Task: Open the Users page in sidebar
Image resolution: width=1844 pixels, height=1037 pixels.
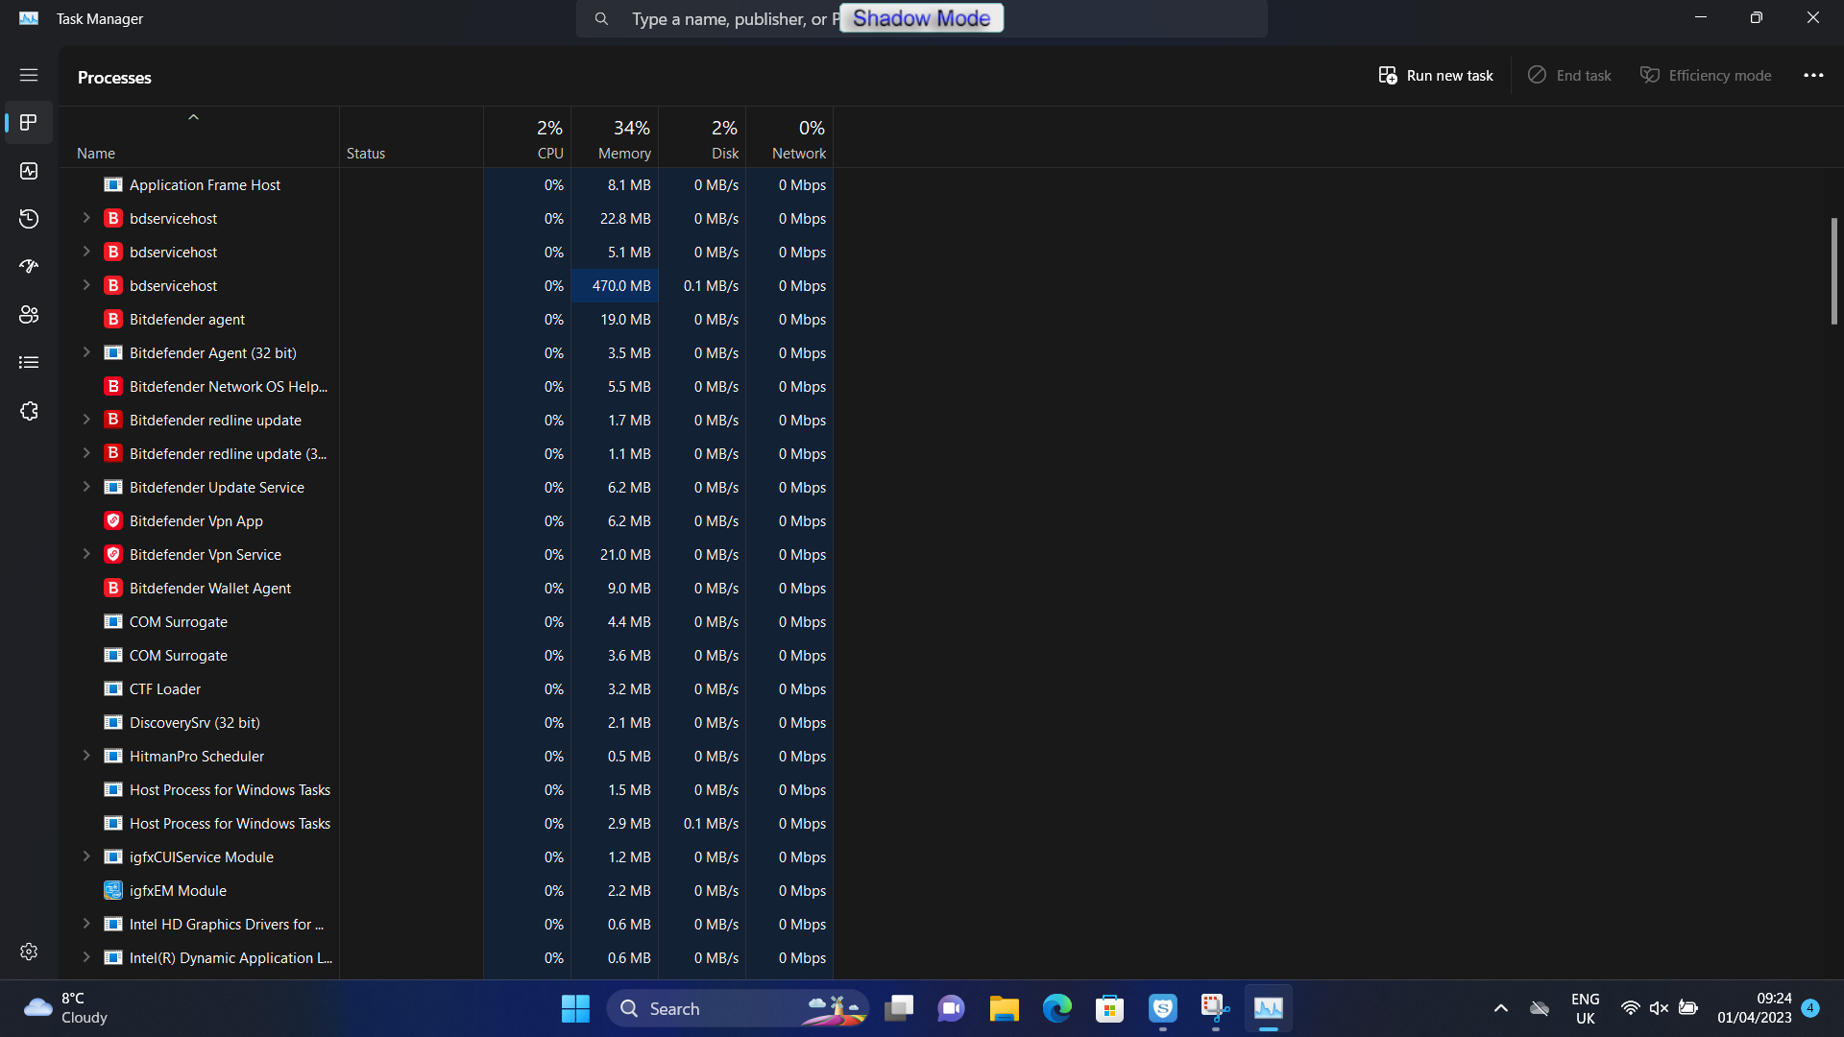Action: [29, 315]
